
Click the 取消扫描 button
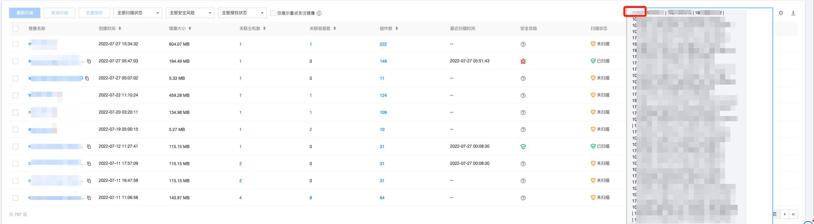60,13
